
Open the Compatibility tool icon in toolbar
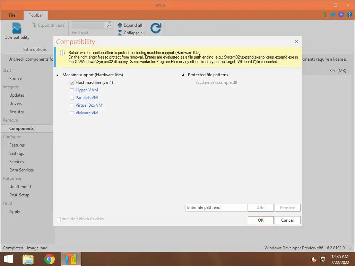coord(17,31)
